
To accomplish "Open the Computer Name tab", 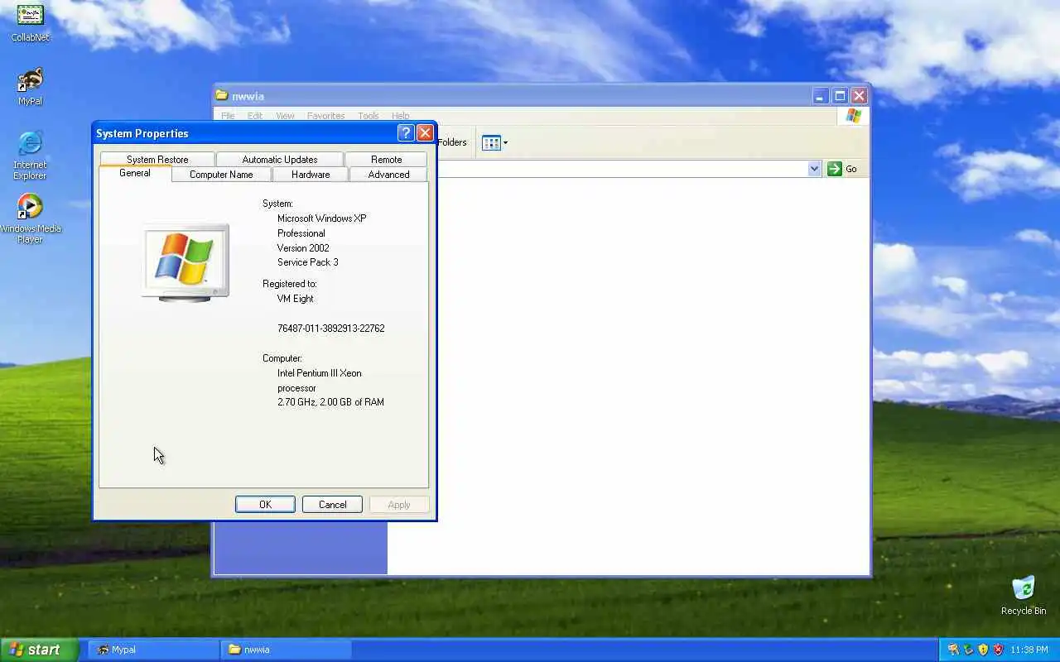I will point(221,175).
